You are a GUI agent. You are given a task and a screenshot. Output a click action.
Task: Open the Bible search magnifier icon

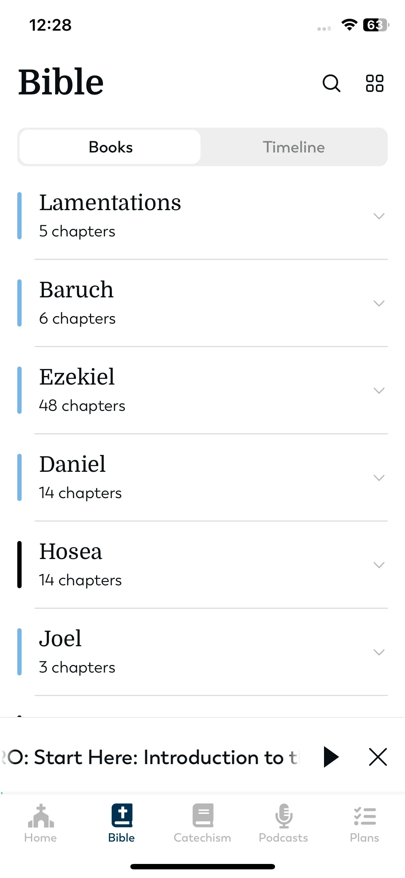coord(331,83)
